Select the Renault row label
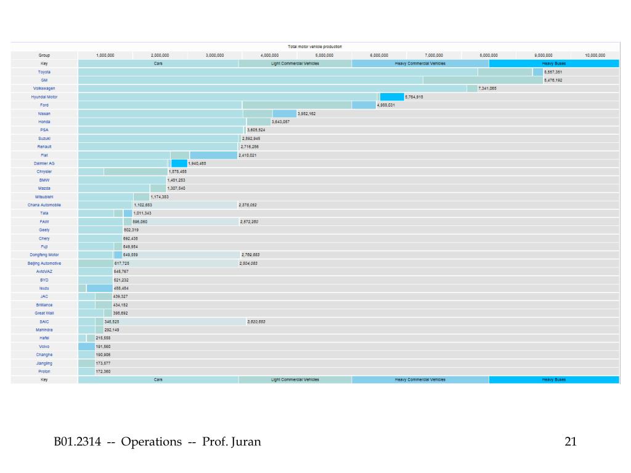The image size is (631, 473). [44, 147]
